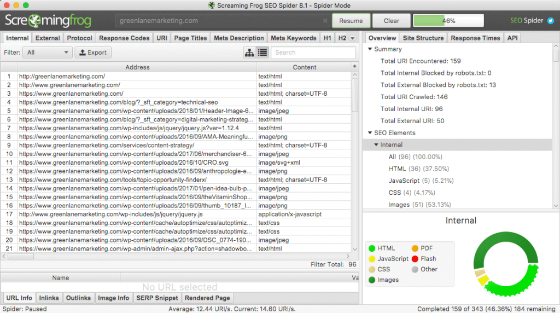Open the Image Info bottom tab
This screenshot has height=313, width=560.
(x=114, y=298)
